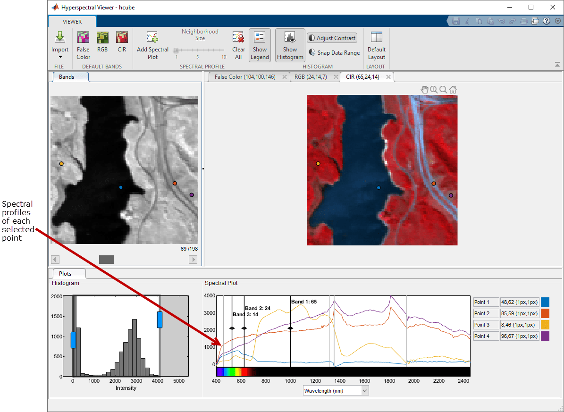The height and width of the screenshot is (412, 564).
Task: Switch to False Color (104,100,146) tab
Action: tap(245, 77)
